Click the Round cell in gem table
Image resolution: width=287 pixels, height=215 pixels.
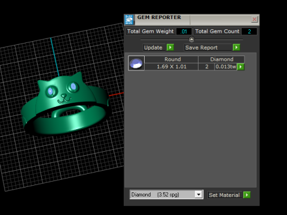pyautogui.click(x=172, y=59)
